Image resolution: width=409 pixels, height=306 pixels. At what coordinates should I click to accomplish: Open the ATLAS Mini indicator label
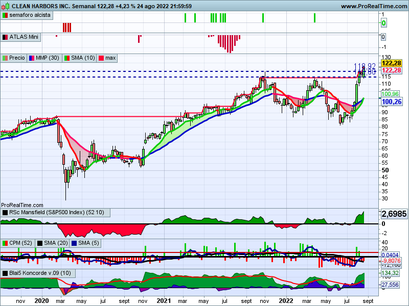tap(20, 37)
